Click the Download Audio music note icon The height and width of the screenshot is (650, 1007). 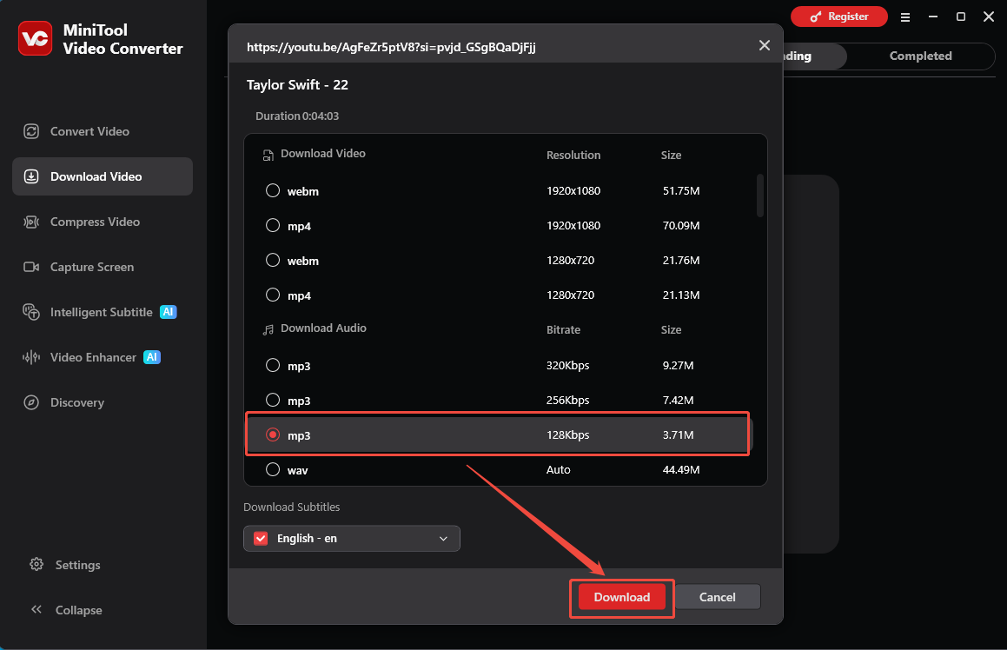(x=268, y=329)
